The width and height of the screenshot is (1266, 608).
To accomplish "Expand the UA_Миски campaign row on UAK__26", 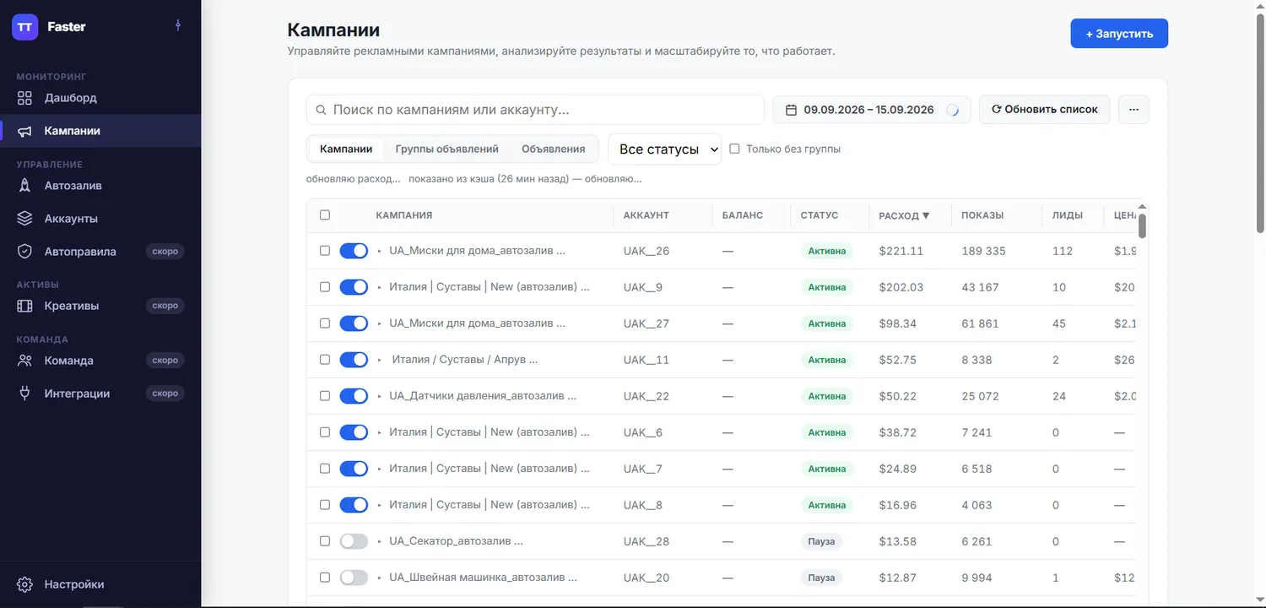I will click(x=380, y=251).
